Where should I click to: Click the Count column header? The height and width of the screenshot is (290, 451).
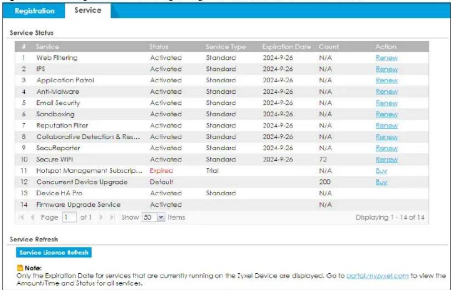[329, 46]
